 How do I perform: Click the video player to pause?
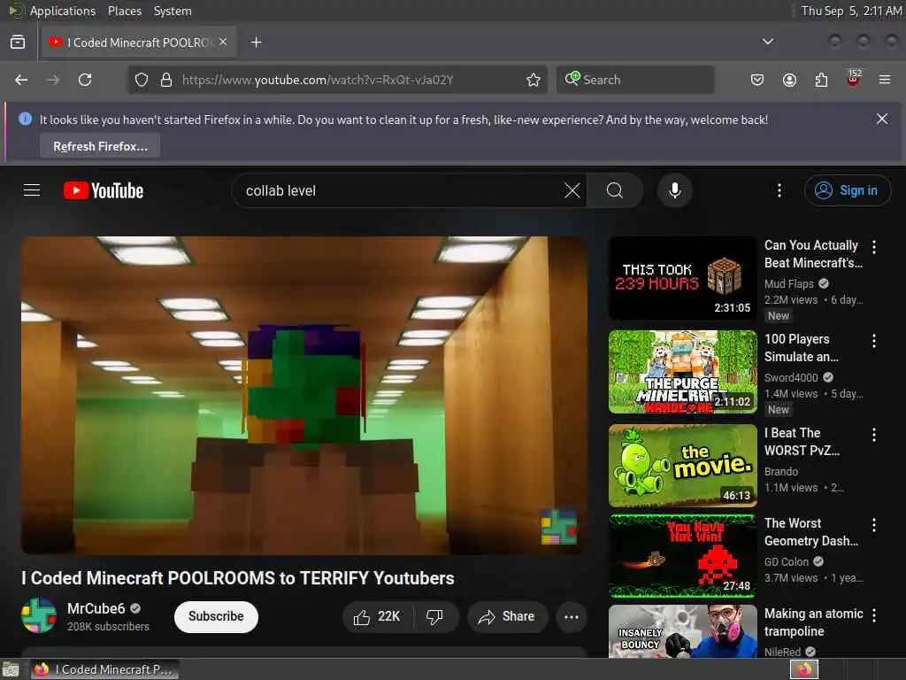click(304, 395)
